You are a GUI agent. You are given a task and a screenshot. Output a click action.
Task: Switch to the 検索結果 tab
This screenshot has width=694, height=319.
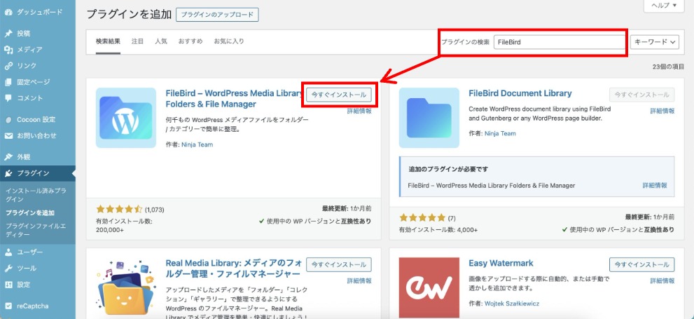[108, 41]
